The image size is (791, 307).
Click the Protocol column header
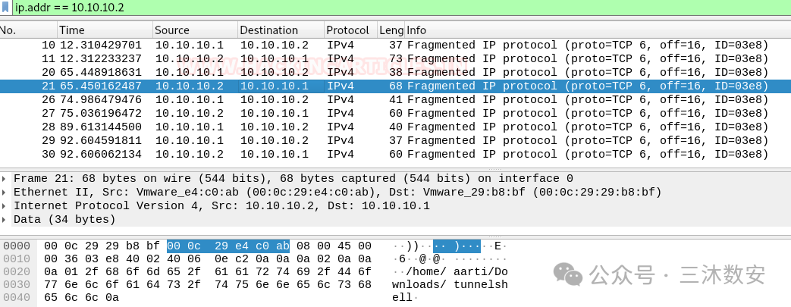pyautogui.click(x=350, y=30)
